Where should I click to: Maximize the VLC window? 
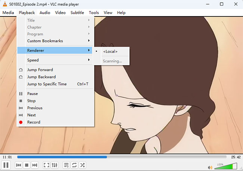point(222,4)
